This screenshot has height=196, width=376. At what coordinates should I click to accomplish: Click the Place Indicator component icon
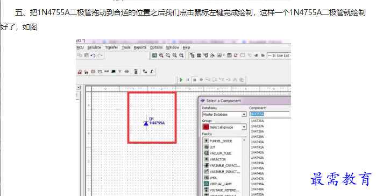pyautogui.click(x=93, y=72)
